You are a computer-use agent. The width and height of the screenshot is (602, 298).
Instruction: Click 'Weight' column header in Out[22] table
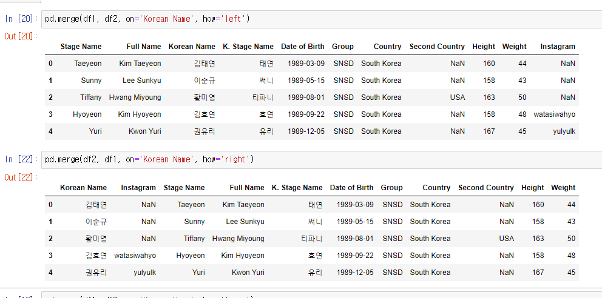(563, 188)
